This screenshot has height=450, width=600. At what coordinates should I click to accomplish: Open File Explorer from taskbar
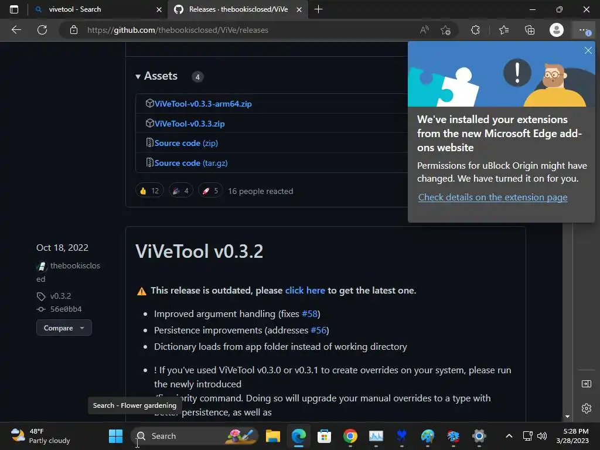coord(273,436)
